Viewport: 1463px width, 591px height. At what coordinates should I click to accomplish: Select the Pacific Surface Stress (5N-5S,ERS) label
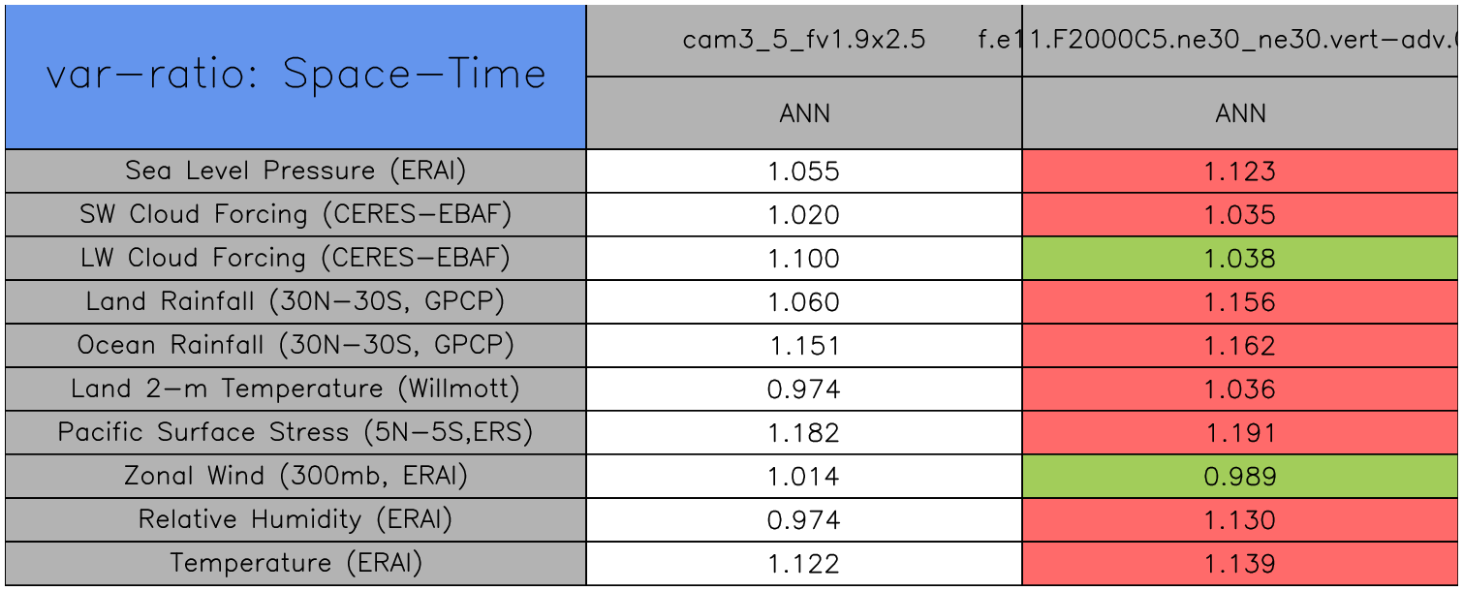(x=296, y=433)
